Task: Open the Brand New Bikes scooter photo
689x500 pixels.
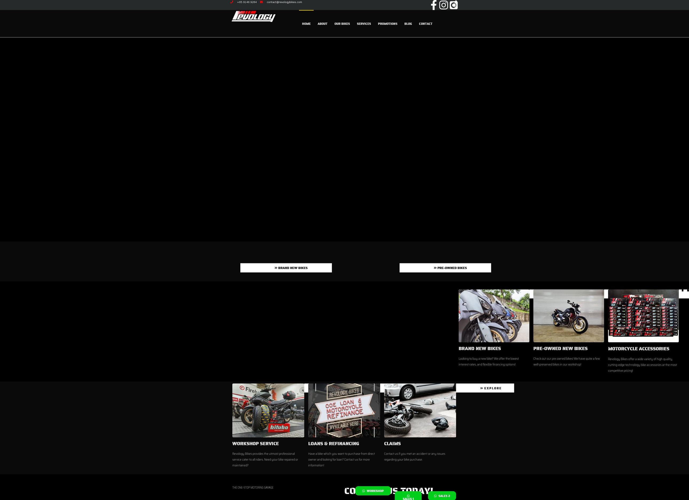Action: point(494,316)
